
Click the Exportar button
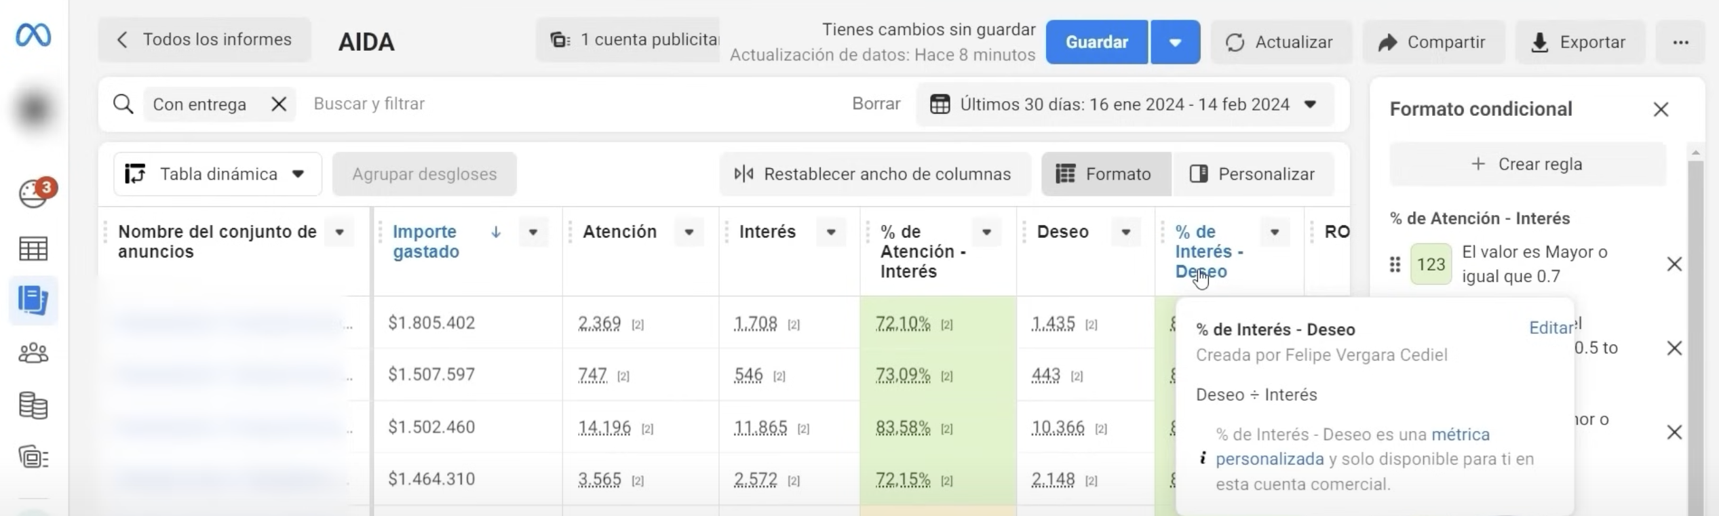pyautogui.click(x=1579, y=42)
